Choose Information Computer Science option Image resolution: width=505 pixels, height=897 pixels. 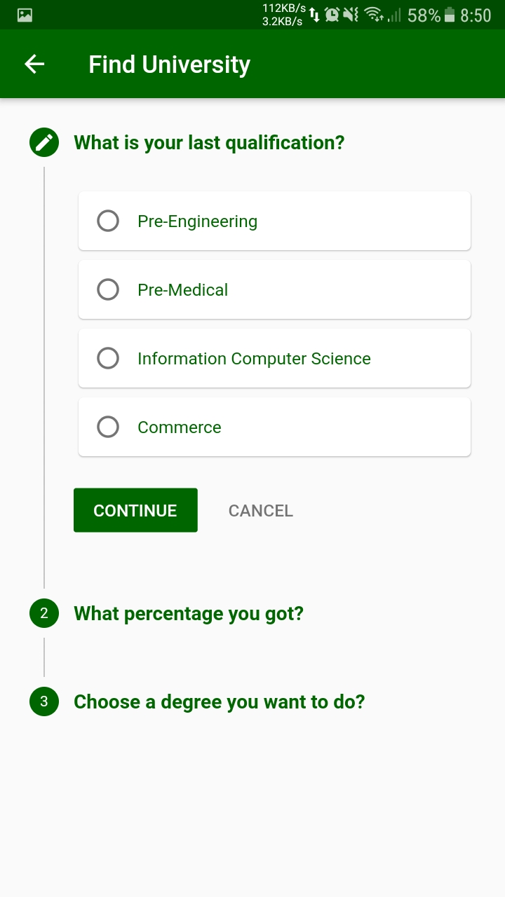[274, 358]
